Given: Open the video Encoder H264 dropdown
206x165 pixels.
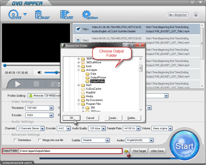Looking at the screenshot, I should 51,115.
